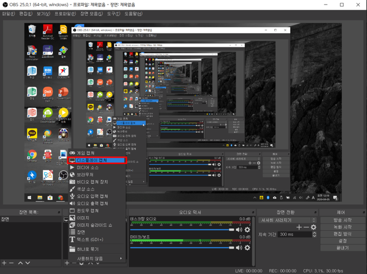Click the 편집 방식 button

pos(342,234)
